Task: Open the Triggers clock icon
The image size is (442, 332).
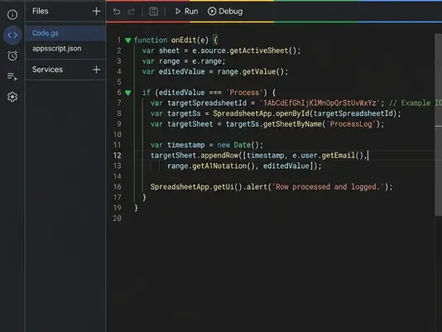Action: [x=12, y=55]
